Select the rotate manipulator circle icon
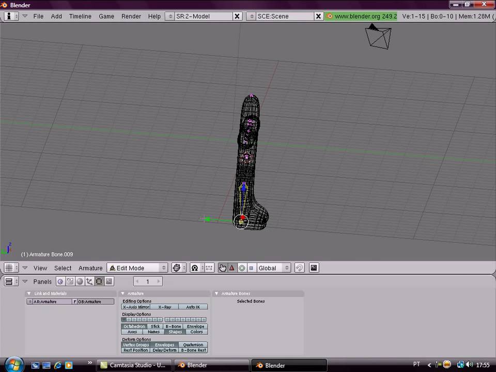Image resolution: width=496 pixels, height=372 pixels. [x=241, y=268]
